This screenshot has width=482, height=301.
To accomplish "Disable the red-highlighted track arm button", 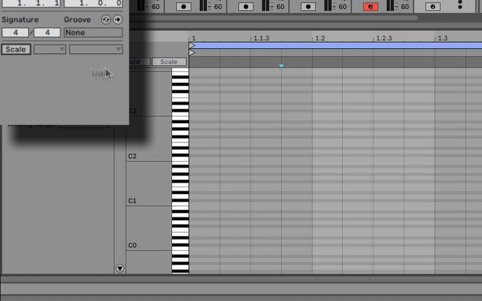I will [370, 7].
